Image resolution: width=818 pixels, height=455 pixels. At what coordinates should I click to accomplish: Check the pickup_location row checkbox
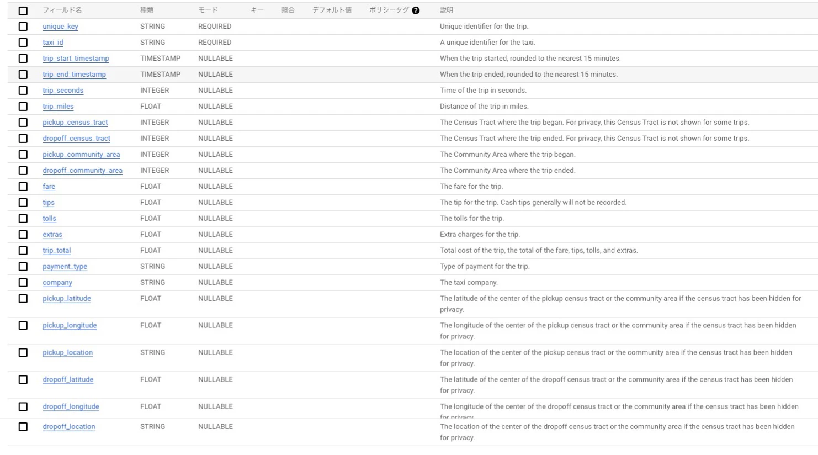23,353
